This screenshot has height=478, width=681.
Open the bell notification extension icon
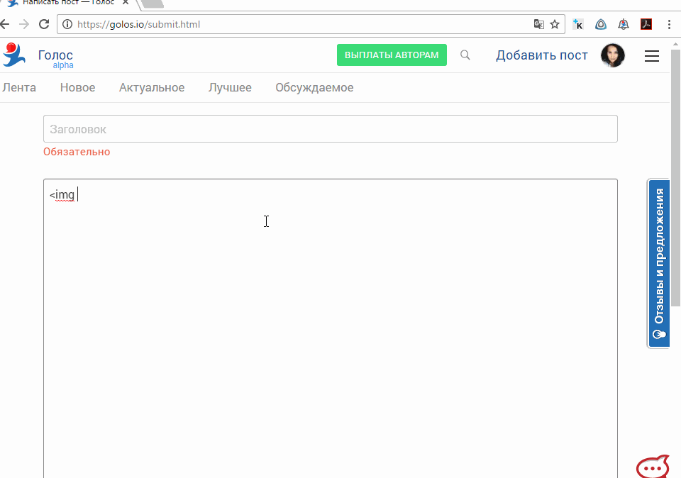pyautogui.click(x=624, y=24)
